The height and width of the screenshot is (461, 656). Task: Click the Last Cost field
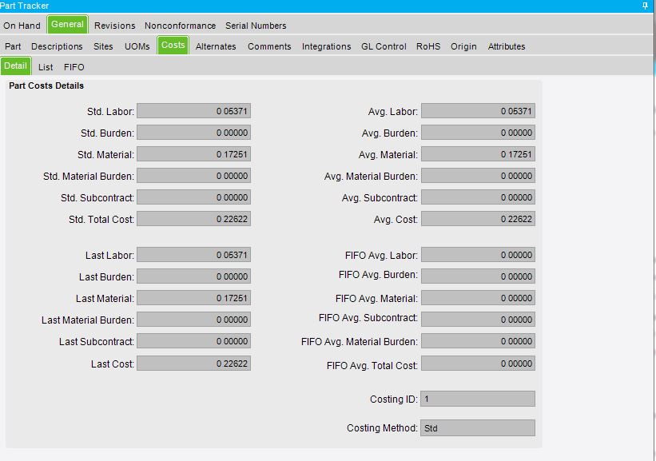[x=193, y=363]
